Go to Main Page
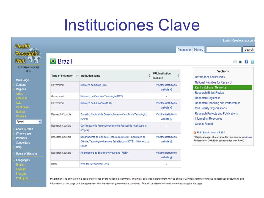 (x=22, y=80)
